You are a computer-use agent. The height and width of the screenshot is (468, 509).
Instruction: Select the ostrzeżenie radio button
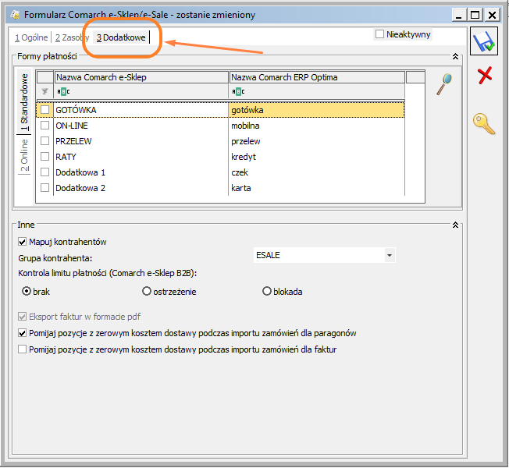147,291
